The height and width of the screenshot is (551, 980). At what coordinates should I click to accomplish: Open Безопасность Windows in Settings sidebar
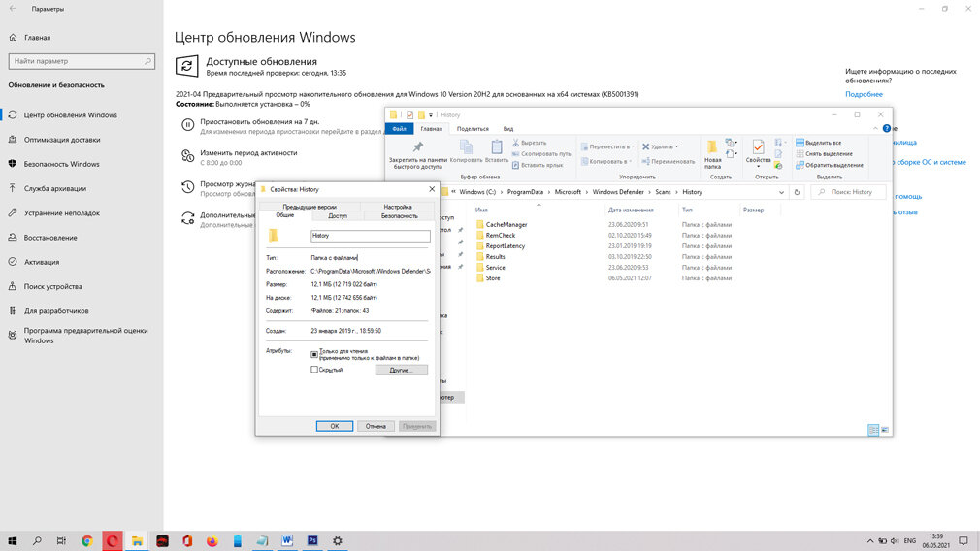click(61, 164)
